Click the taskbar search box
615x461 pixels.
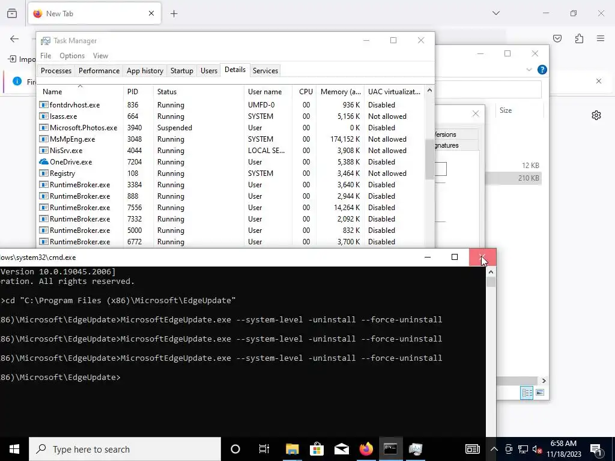(125, 449)
